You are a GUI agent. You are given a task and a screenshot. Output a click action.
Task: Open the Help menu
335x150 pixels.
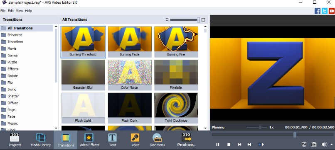(x=28, y=11)
